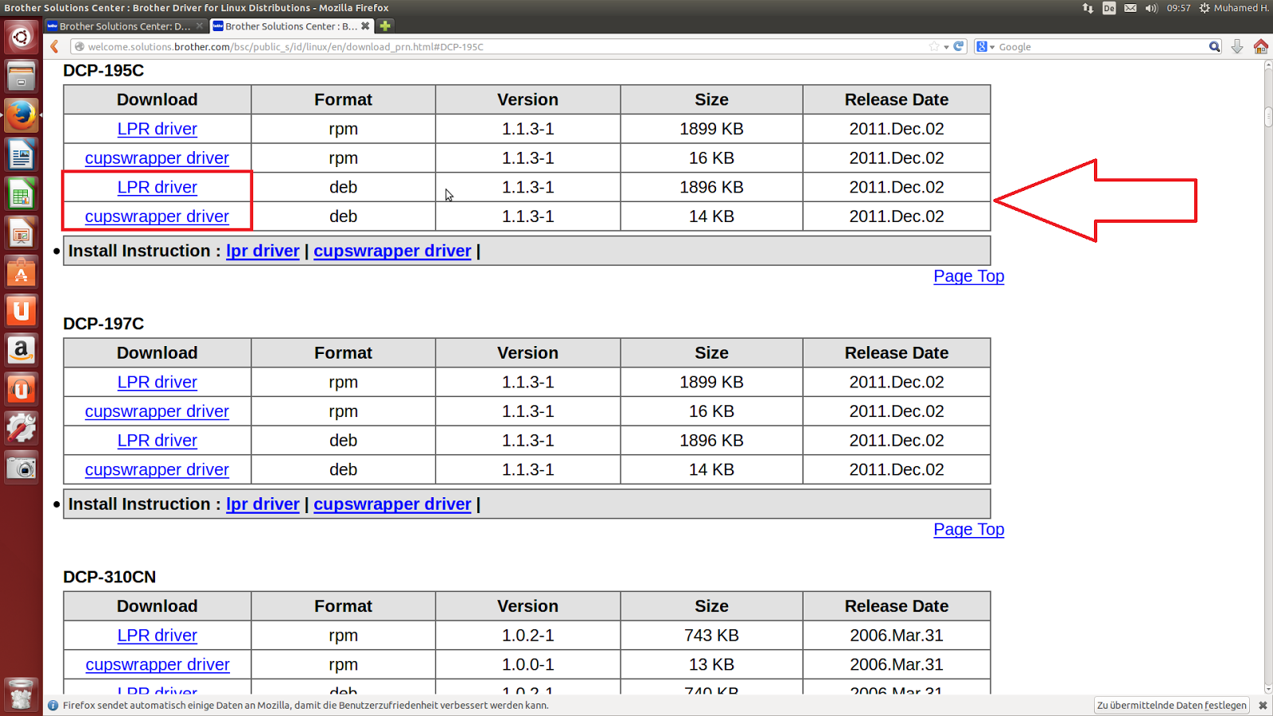
Task: Click the search magnifier icon
Action: (x=1214, y=47)
